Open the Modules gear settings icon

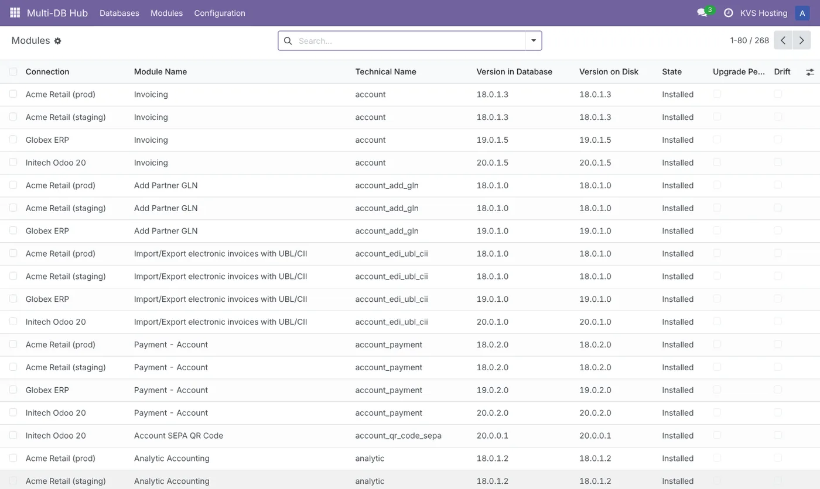click(x=57, y=41)
